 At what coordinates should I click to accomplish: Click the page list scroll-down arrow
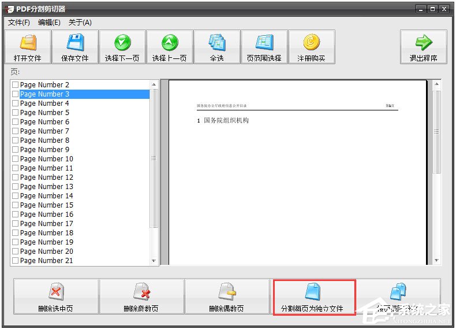(154, 261)
